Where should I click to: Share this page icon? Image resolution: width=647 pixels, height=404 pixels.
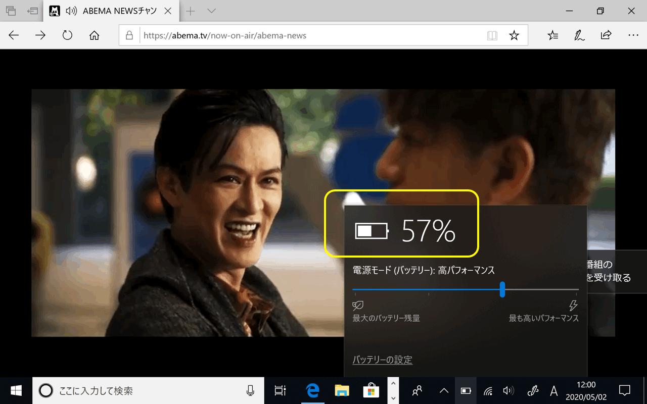(606, 35)
